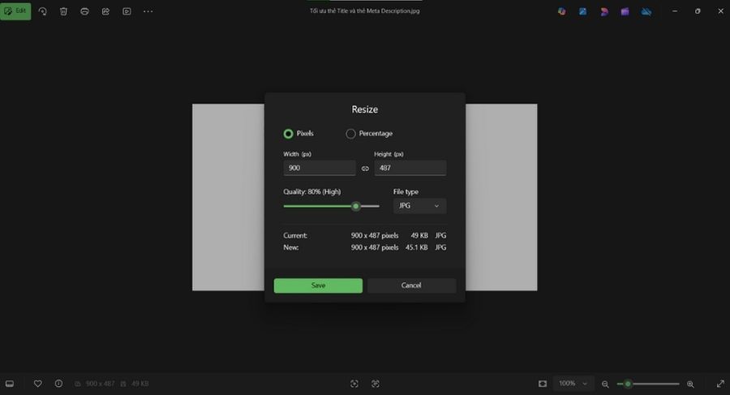730x395 pixels.
Task: Expand the File type JPG dropdown
Action: point(419,206)
